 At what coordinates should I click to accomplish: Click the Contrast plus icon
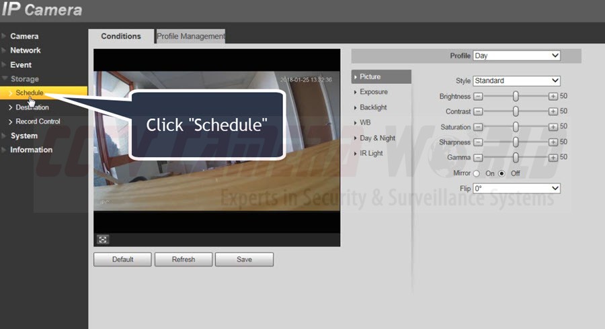point(553,111)
